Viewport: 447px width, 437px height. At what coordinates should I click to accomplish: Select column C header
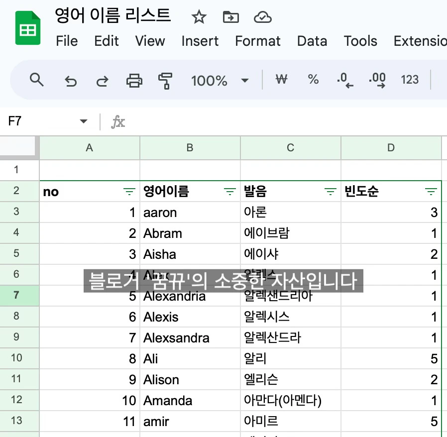tap(291, 148)
